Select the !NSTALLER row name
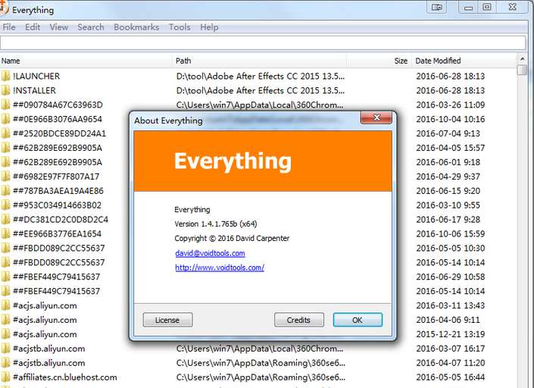The image size is (534, 388). pyautogui.click(x=34, y=90)
